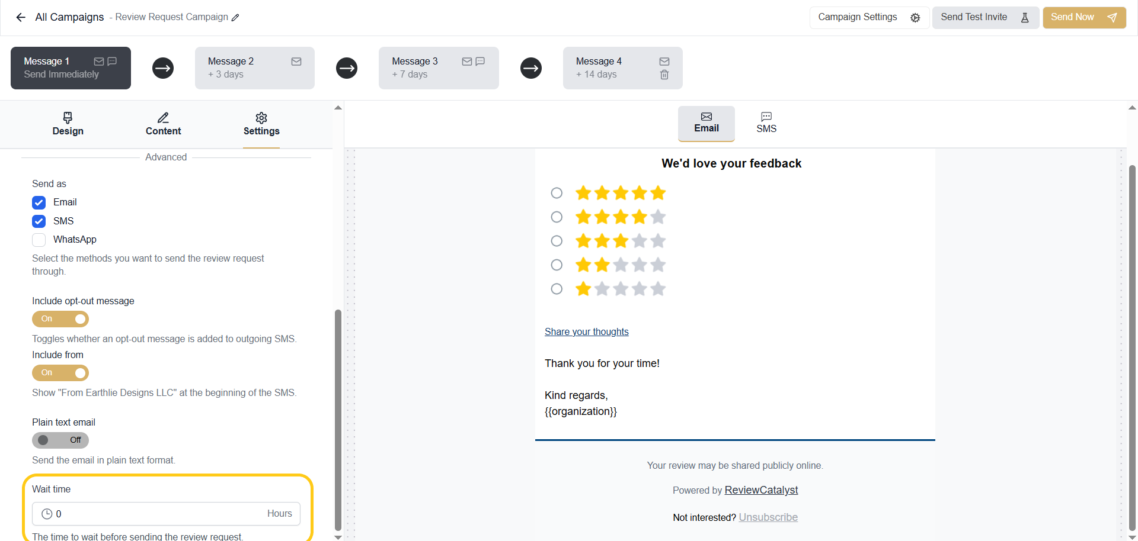Uncheck the Email send method checkbox
The image size is (1138, 541).
(x=39, y=202)
